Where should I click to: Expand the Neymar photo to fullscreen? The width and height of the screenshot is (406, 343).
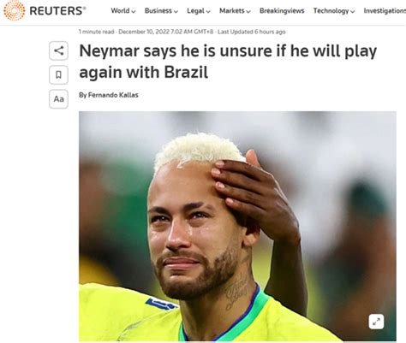tap(376, 322)
